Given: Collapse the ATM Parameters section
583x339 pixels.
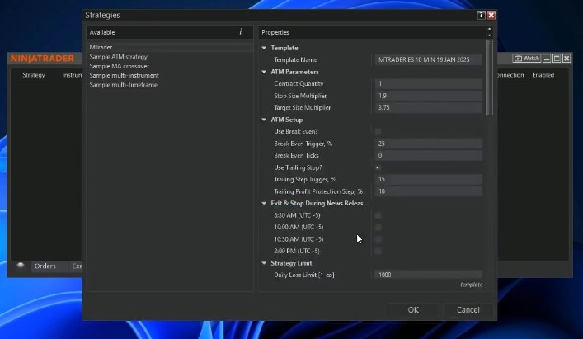Looking at the screenshot, I should [x=265, y=72].
